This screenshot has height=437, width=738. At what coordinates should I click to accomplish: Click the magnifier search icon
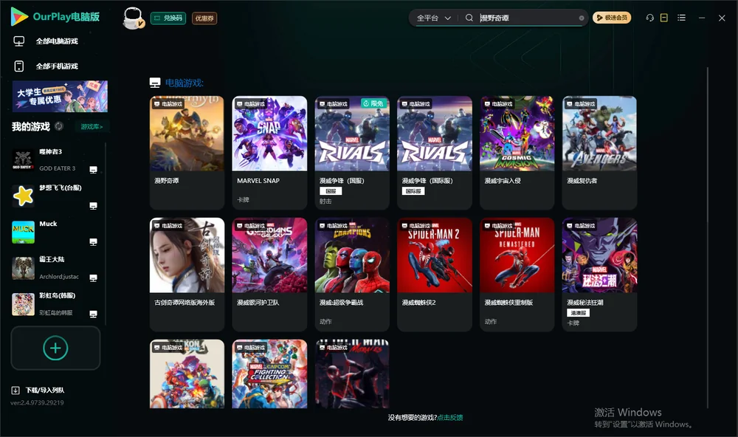(469, 18)
